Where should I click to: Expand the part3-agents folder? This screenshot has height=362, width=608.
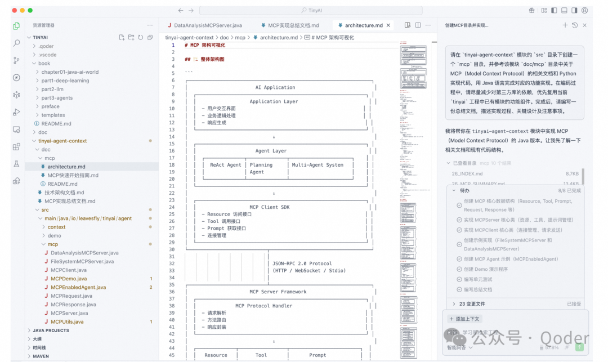[57, 97]
